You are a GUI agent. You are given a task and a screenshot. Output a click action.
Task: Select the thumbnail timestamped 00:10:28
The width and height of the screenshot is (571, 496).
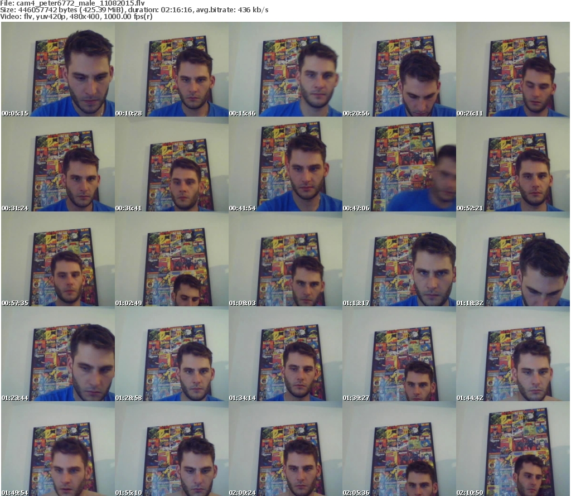(x=172, y=69)
